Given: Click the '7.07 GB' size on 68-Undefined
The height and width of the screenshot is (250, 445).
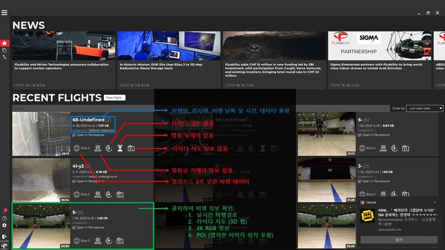Looking at the screenshot, I should tap(103, 126).
